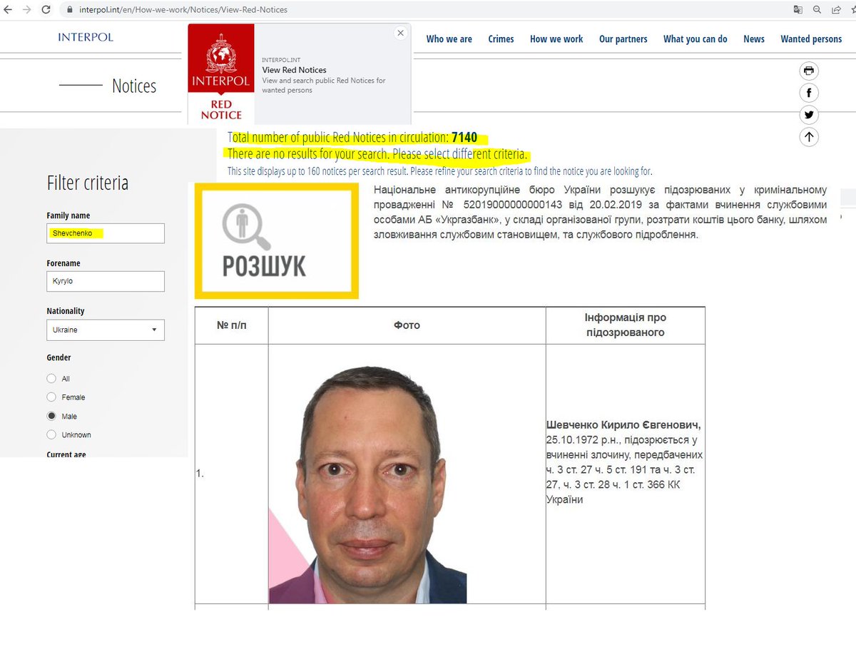Click the print page icon
Image resolution: width=856 pixels, height=647 pixels.
[x=808, y=71]
